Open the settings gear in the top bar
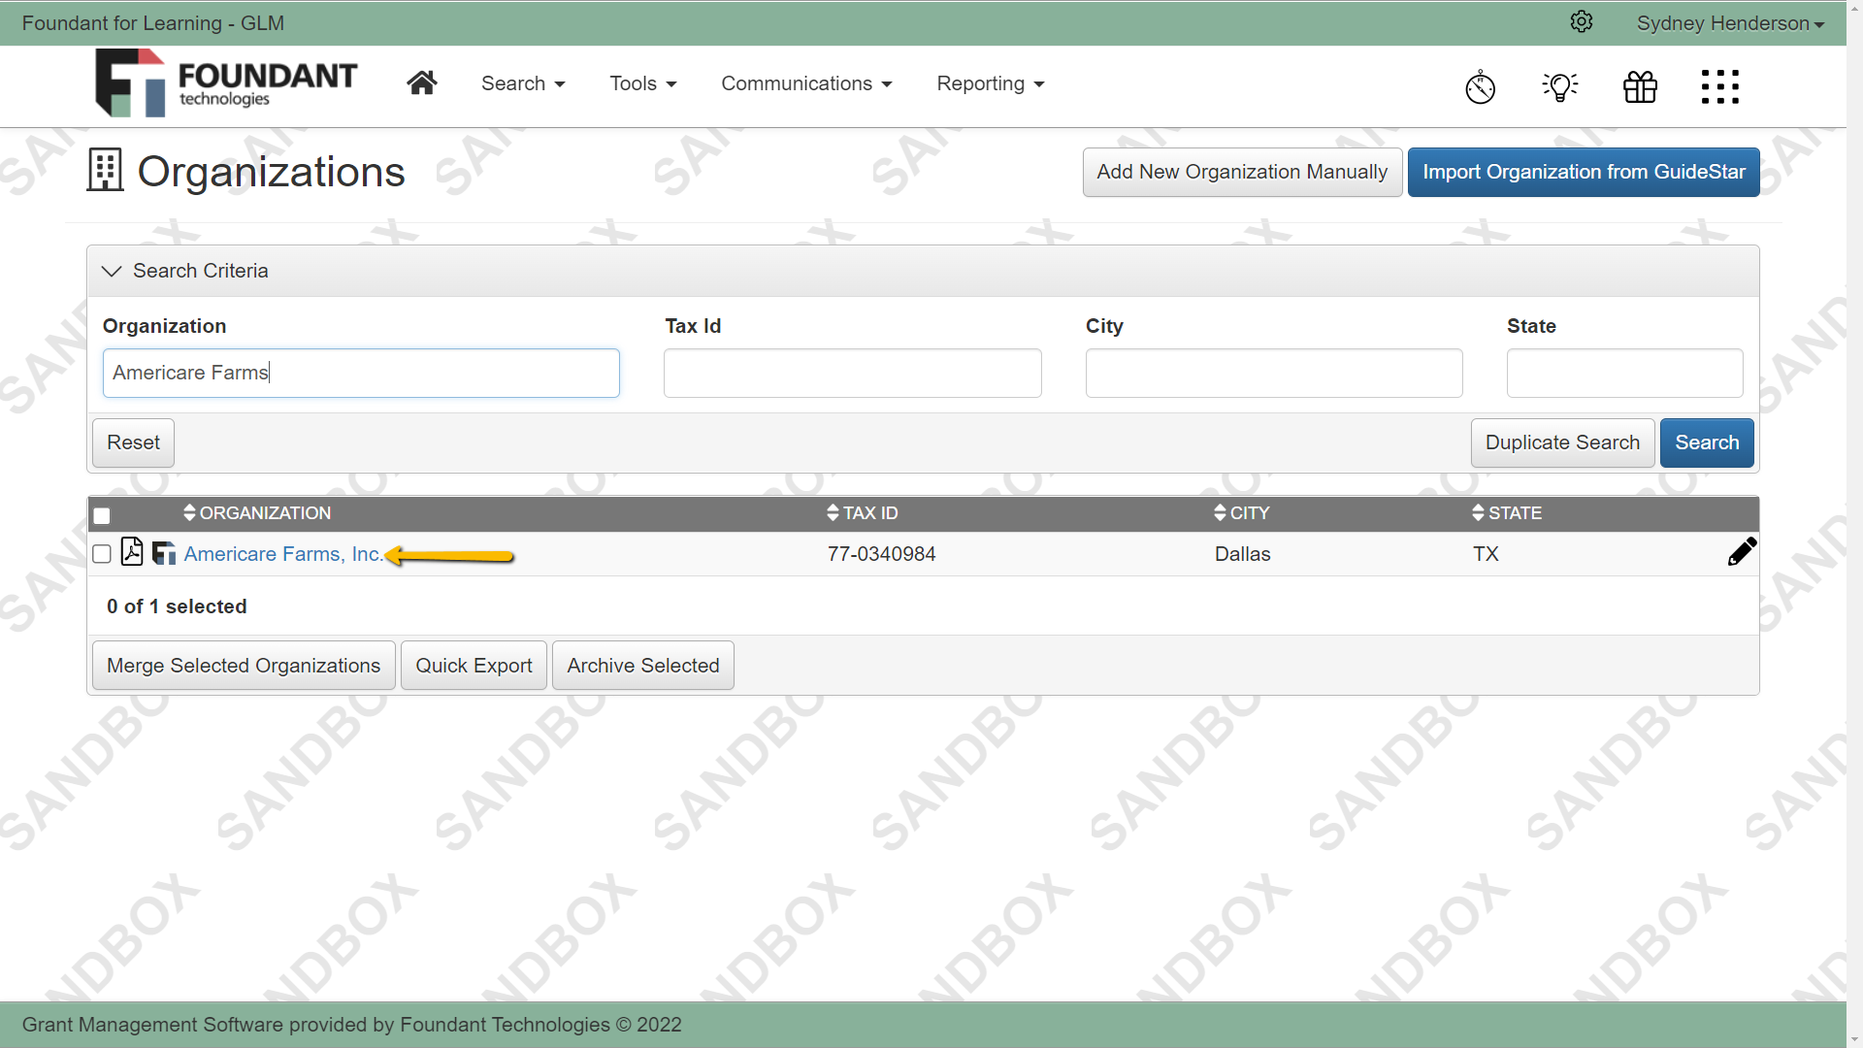The height and width of the screenshot is (1048, 1863). [x=1582, y=21]
